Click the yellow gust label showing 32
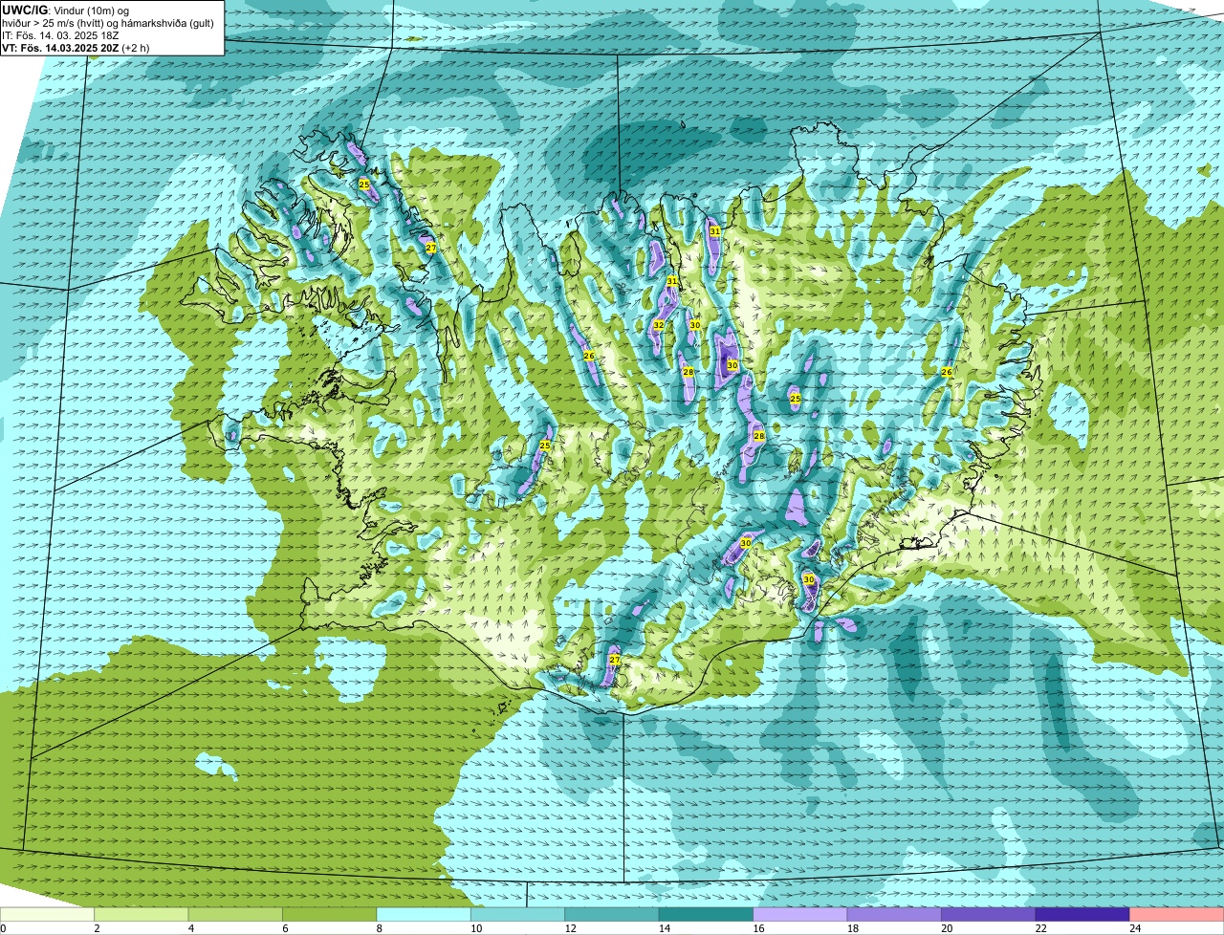Screen dimensions: 1224x935 658,325
